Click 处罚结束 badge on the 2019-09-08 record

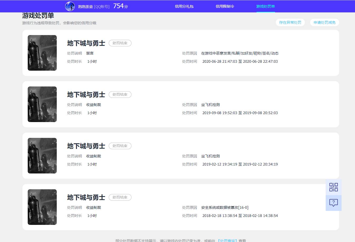(120, 94)
